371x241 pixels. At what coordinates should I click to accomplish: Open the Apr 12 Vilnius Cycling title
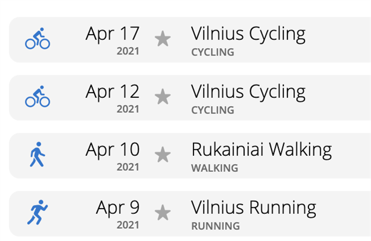[248, 93]
